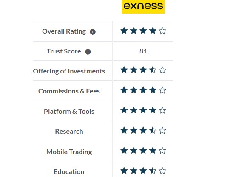Click the Mobile Trading star rating

(143, 151)
